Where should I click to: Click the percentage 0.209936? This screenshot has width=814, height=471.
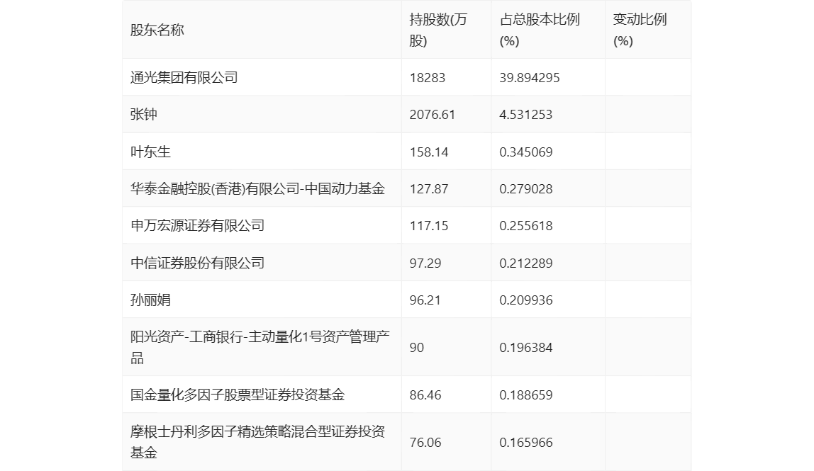coord(526,300)
